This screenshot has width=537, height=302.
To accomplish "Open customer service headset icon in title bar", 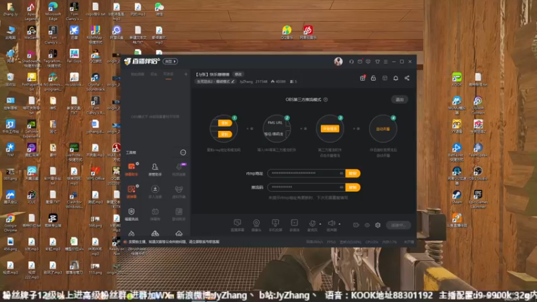I will click(351, 62).
